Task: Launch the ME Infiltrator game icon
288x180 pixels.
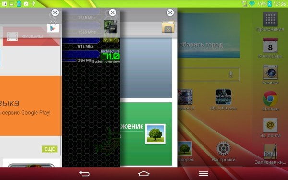Action: tap(223, 97)
